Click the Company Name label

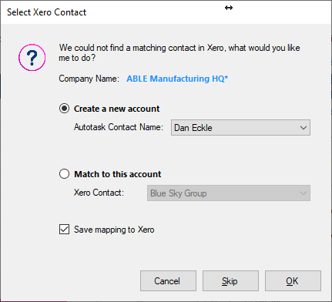(x=89, y=79)
